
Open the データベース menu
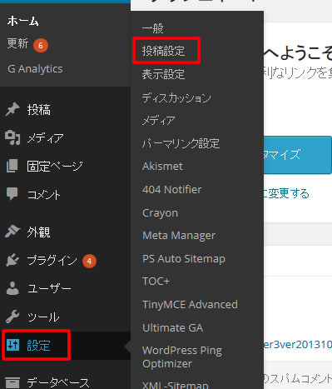(58, 382)
